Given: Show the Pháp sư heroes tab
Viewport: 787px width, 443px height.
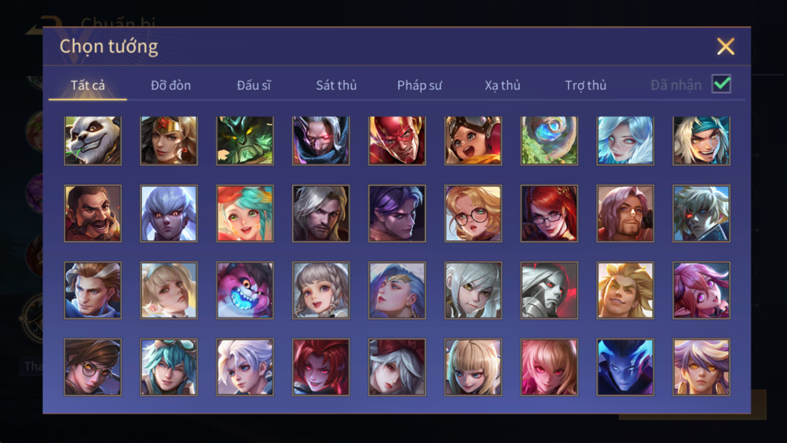Looking at the screenshot, I should coord(419,85).
